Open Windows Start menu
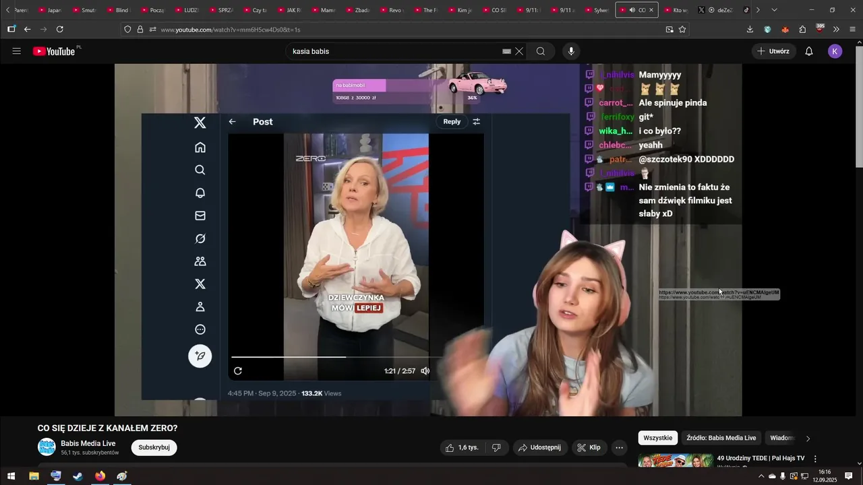 click(11, 476)
